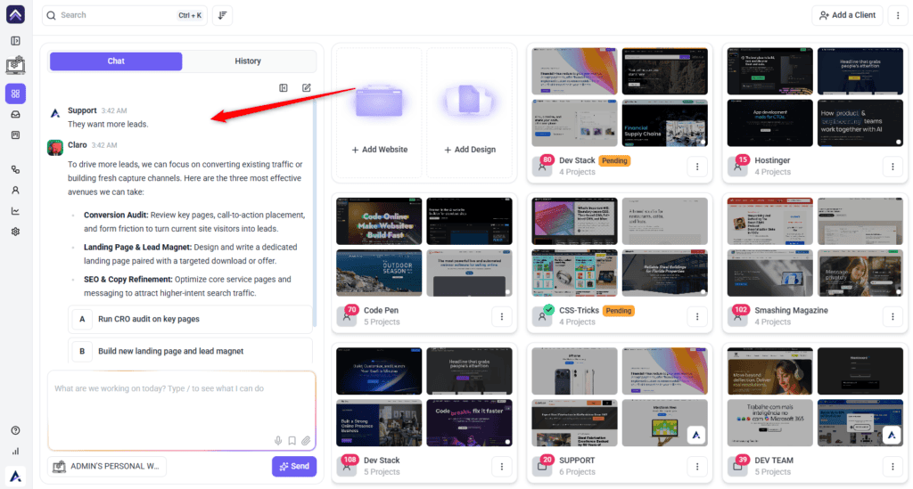Click the Add a Client button
Image resolution: width=913 pixels, height=489 pixels.
click(x=847, y=15)
